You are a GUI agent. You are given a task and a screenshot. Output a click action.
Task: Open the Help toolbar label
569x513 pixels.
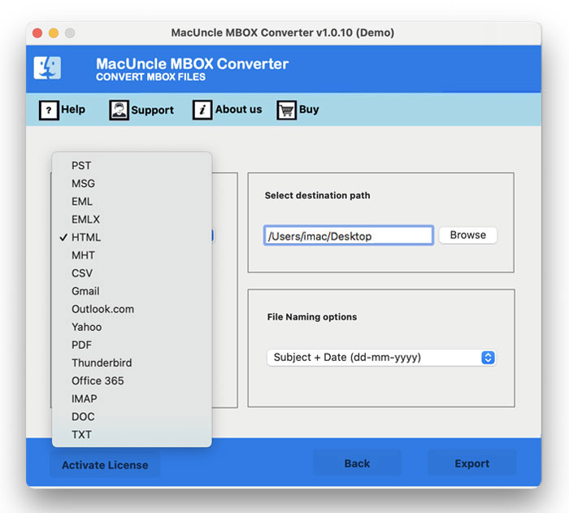pyautogui.click(x=73, y=109)
